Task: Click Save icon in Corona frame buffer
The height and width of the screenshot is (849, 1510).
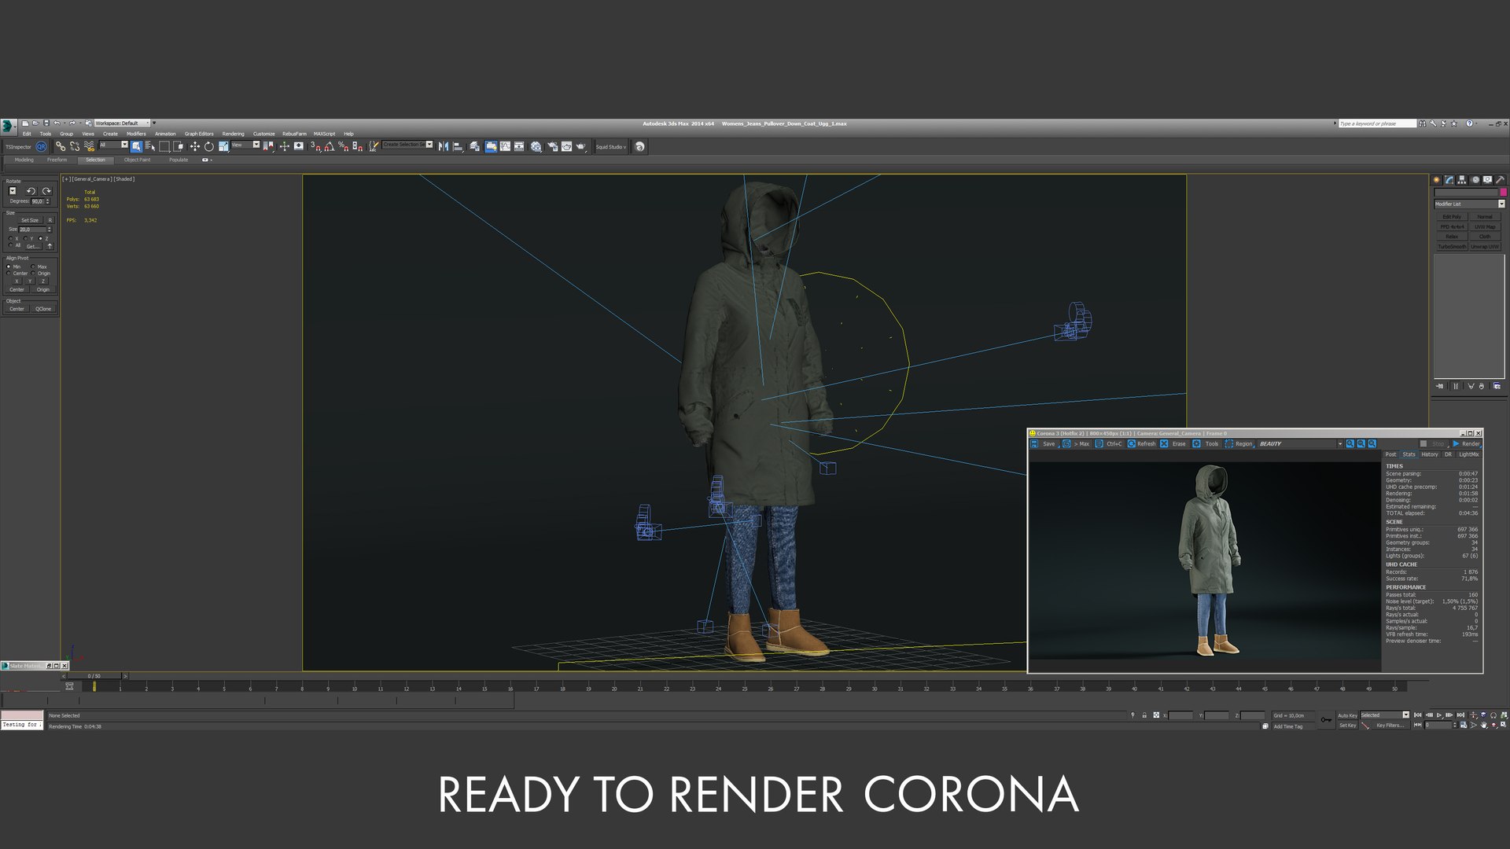Action: [x=1034, y=443]
